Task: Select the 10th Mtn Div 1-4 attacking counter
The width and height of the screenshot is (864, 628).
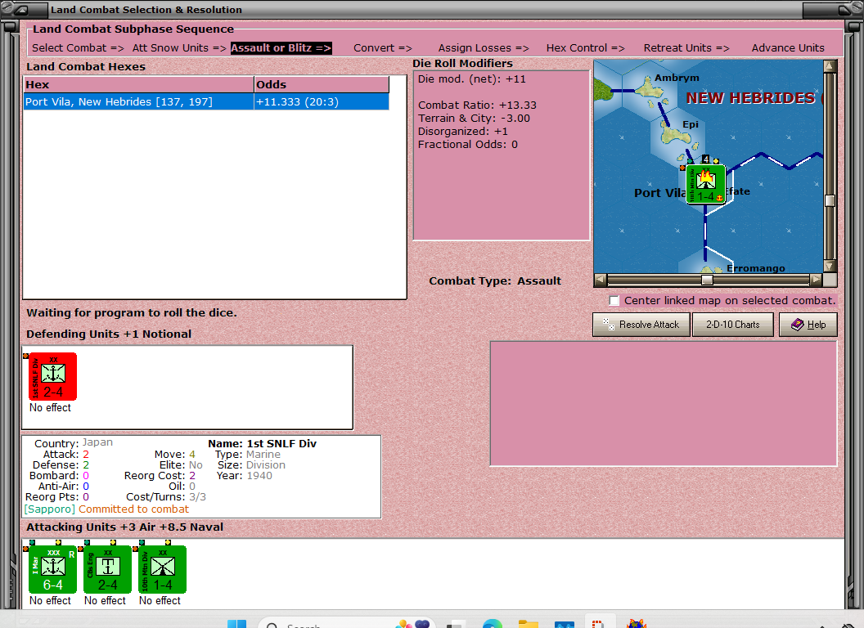Action: point(162,569)
